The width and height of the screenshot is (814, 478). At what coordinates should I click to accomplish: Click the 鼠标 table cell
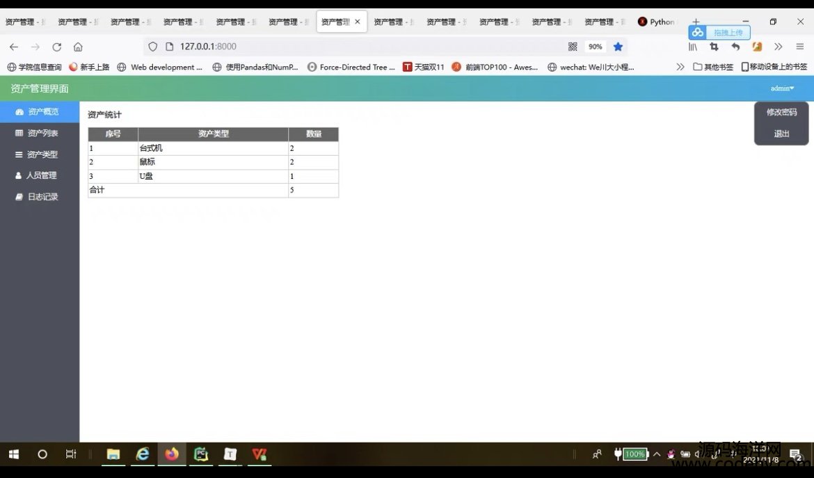[214, 162]
